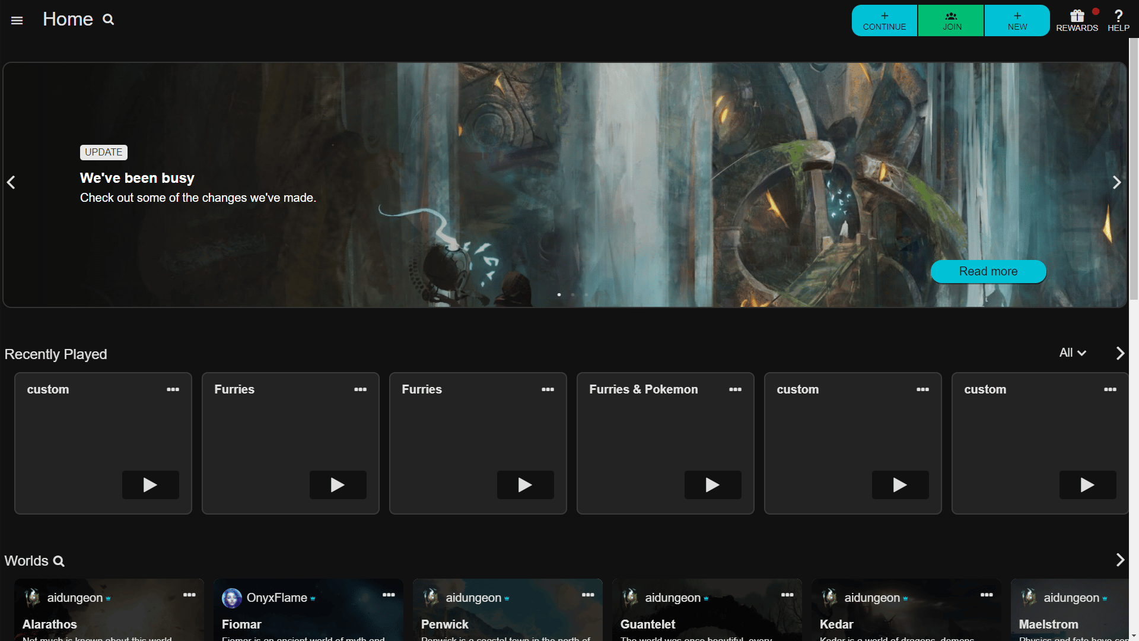This screenshot has width=1139, height=641.
Task: Click the Worlds search icon
Action: (59, 561)
